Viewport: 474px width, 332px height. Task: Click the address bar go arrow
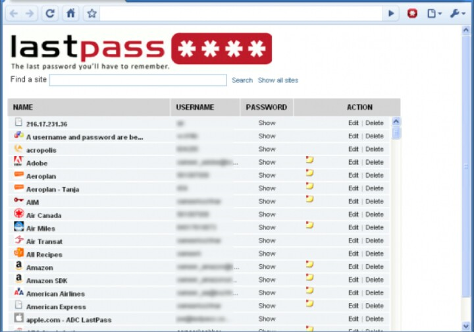click(392, 13)
